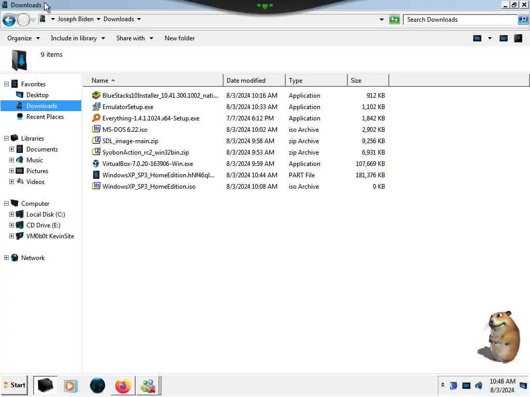The image size is (530, 397).
Task: Click the Change your view icon
Action: pos(477,38)
